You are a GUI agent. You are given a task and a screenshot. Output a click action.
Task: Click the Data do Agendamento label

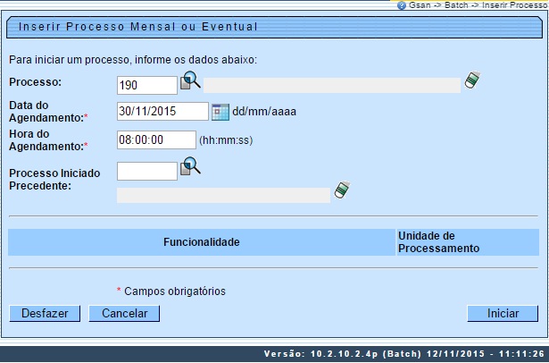pos(48,112)
